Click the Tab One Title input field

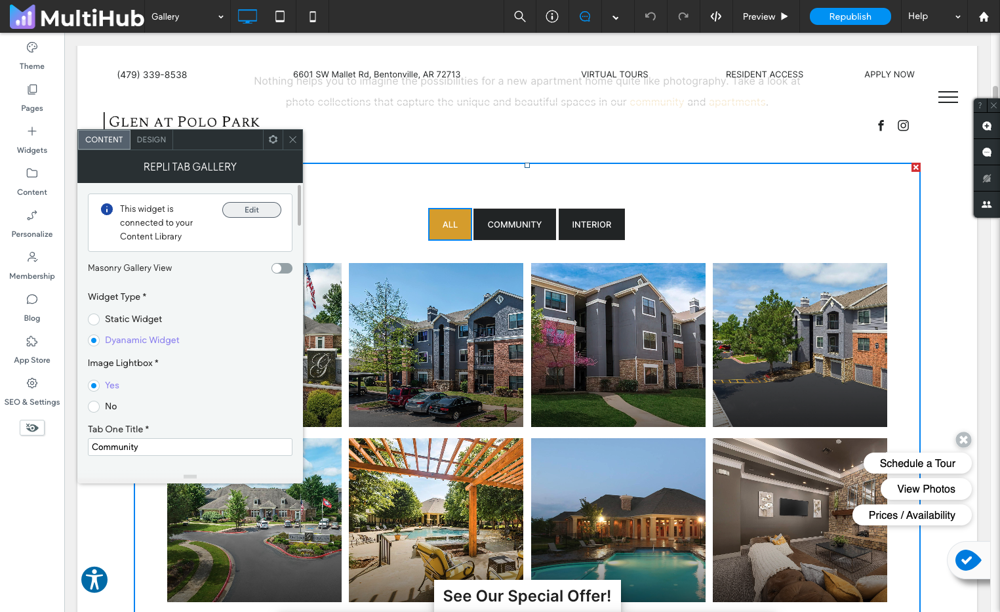pos(190,447)
